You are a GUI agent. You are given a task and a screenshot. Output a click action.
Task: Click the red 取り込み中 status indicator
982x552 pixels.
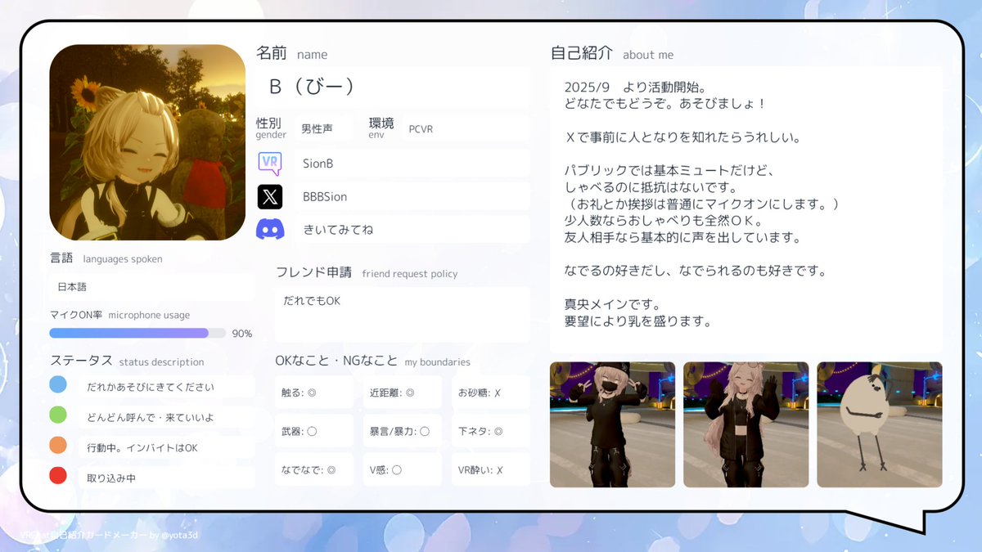click(57, 475)
